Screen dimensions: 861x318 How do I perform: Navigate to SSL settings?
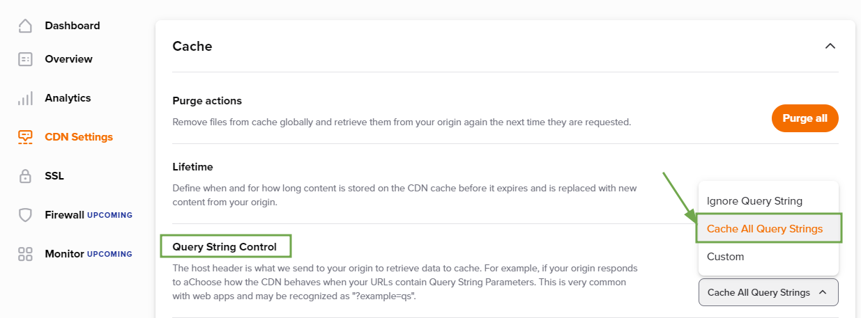[54, 176]
